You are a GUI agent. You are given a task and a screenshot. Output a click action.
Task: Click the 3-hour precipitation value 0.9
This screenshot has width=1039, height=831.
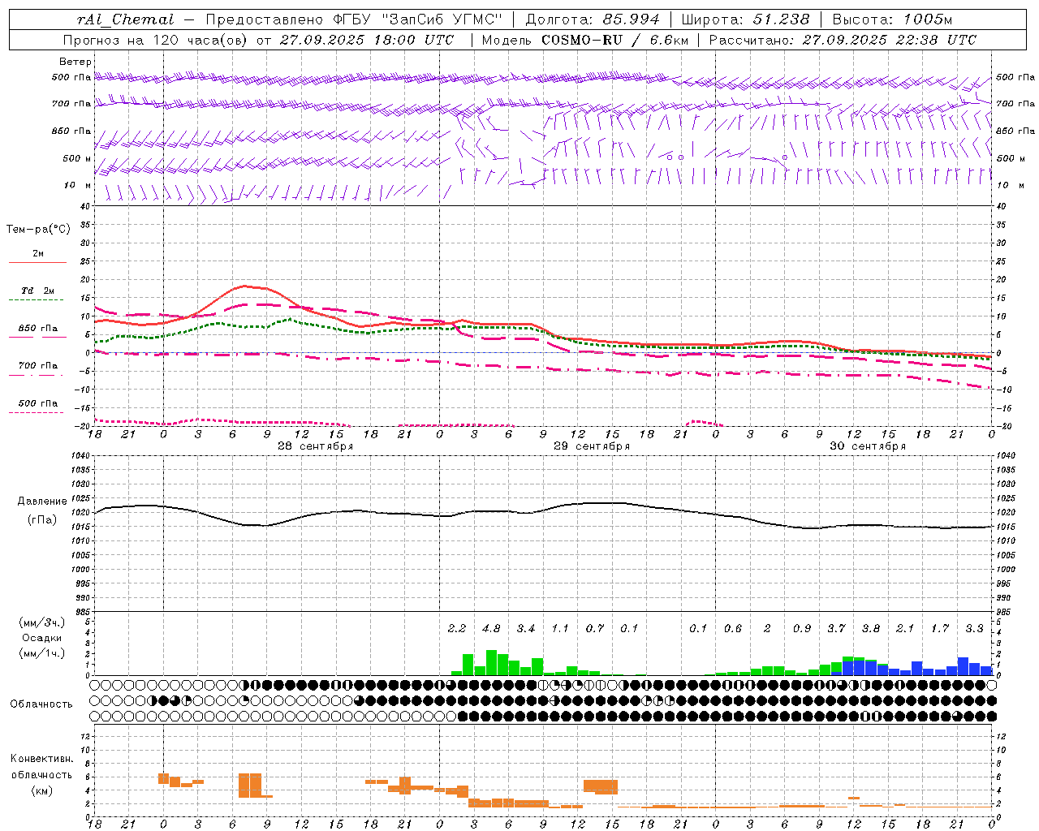pos(802,628)
